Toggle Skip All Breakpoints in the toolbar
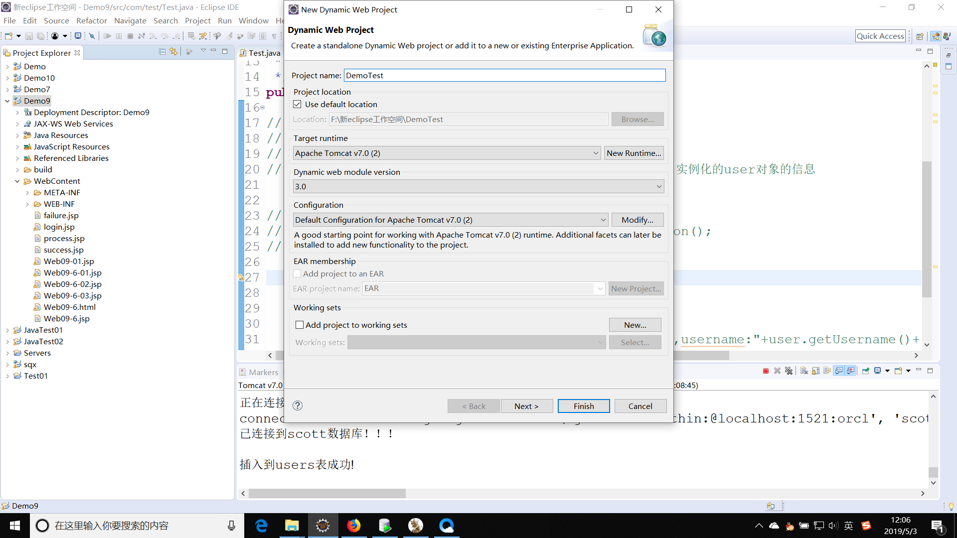 point(92,35)
